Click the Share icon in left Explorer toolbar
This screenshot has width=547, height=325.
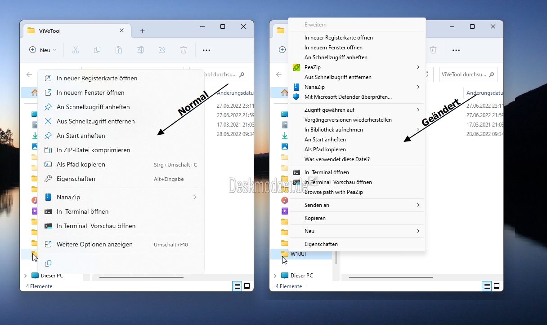tap(162, 50)
